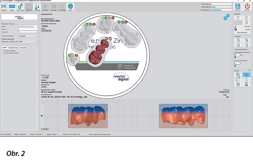The height and width of the screenshot is (161, 253).
Task: Click the left side-view bridge preview
Action: pos(88,116)
